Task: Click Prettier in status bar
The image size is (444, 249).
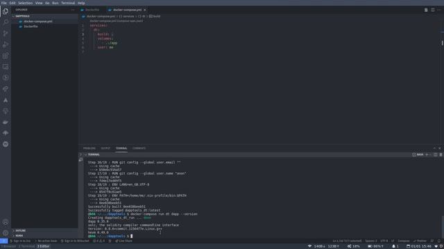Action: click(420, 241)
